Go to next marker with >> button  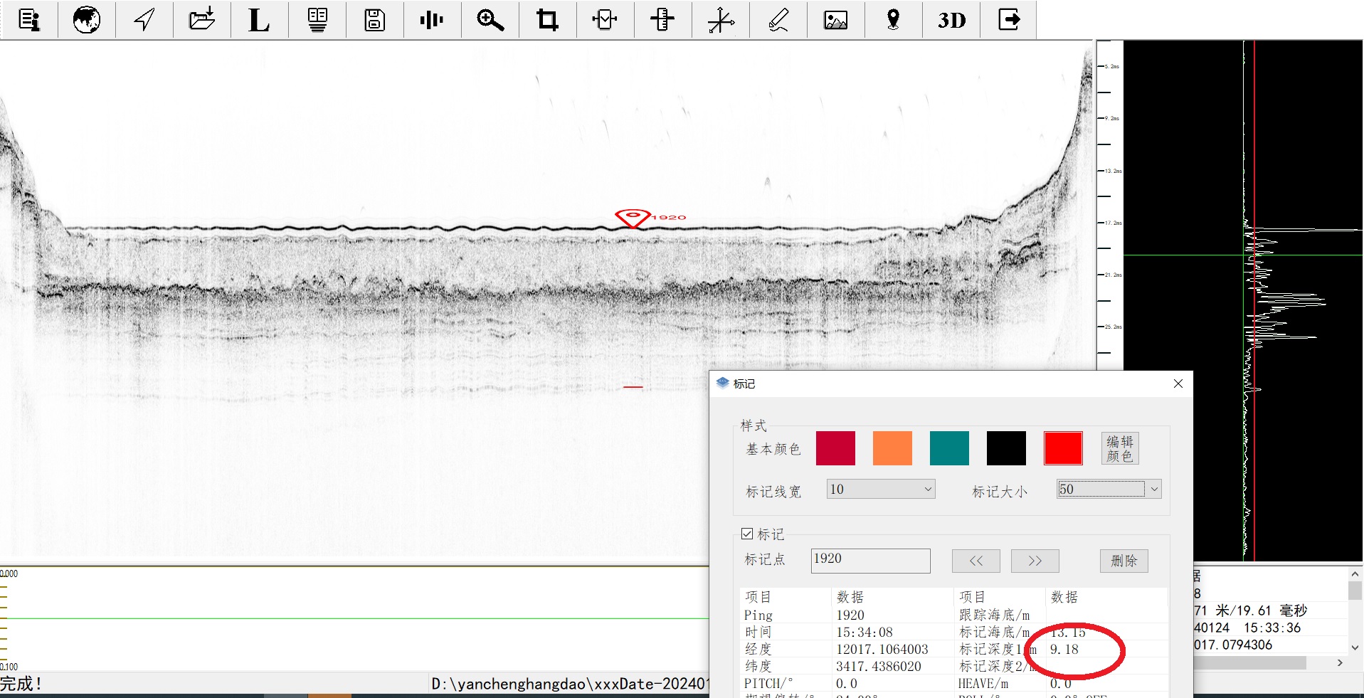click(x=1035, y=561)
